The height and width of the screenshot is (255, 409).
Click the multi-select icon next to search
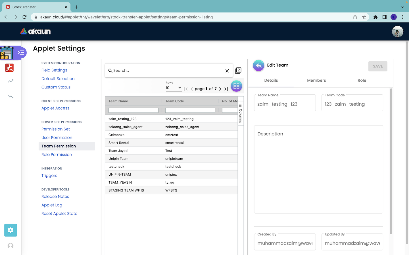click(238, 71)
